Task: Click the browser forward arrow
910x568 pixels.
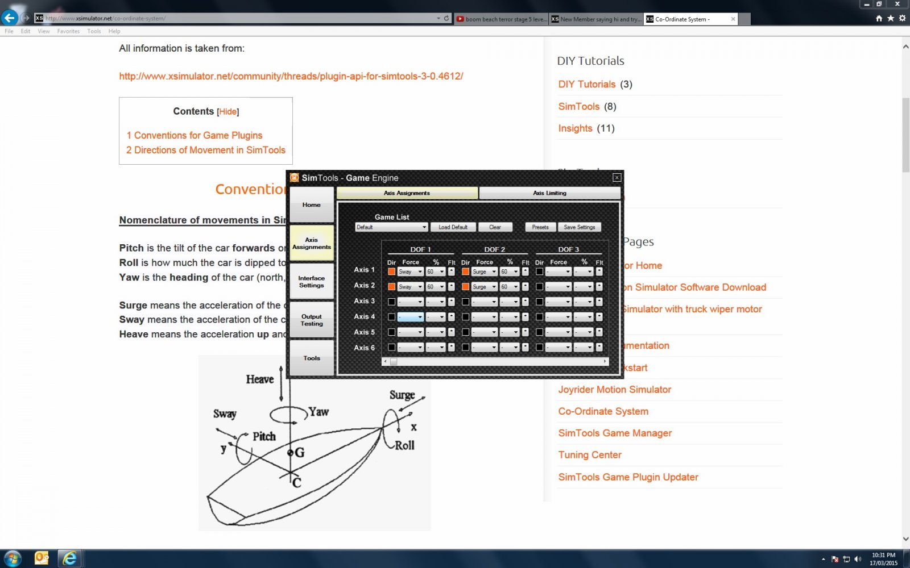Action: point(26,18)
